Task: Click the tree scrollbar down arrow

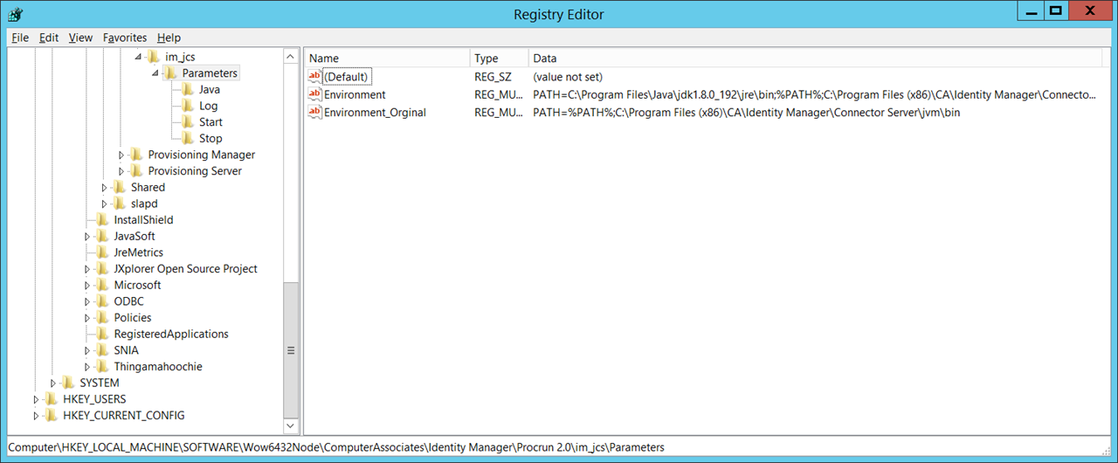Action: pos(291,426)
